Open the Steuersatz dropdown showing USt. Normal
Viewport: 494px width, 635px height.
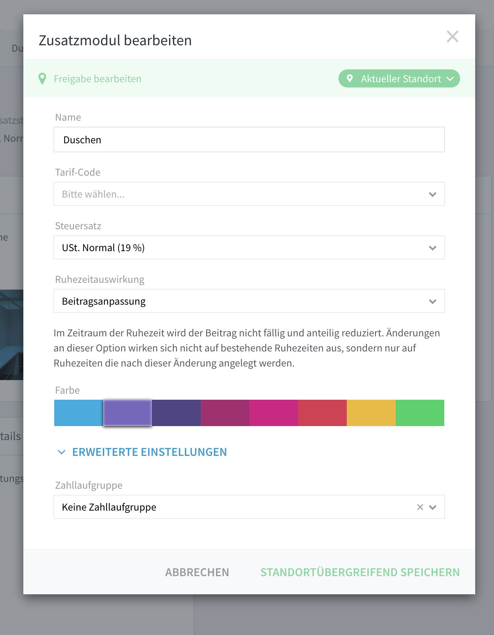tap(249, 247)
